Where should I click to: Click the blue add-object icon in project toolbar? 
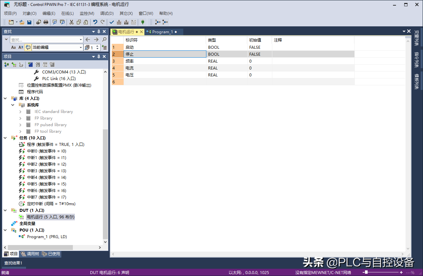(x=30, y=65)
